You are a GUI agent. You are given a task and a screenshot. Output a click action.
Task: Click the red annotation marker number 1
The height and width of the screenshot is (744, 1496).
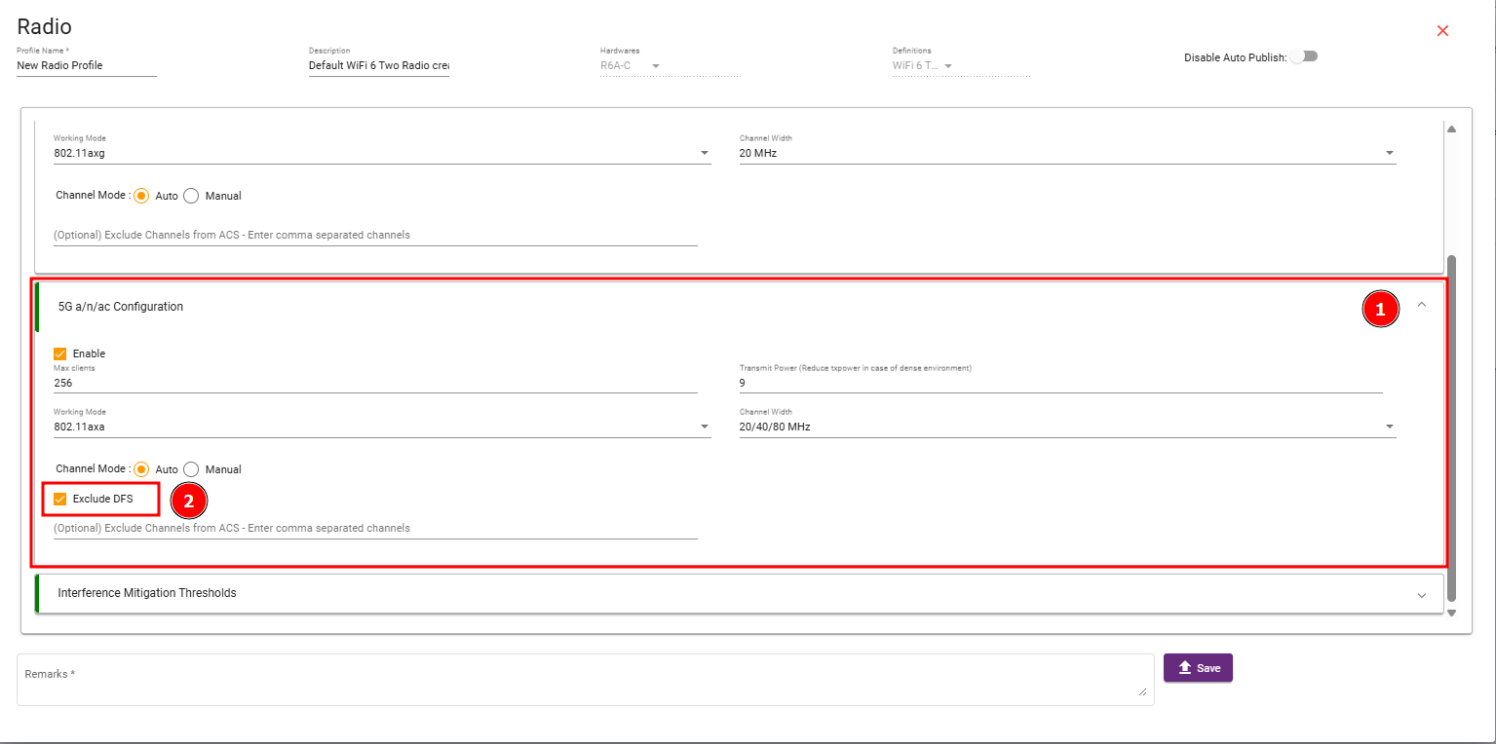click(1379, 310)
